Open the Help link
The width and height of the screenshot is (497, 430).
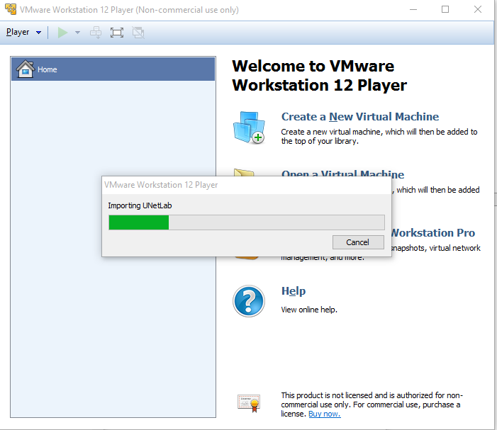(294, 291)
